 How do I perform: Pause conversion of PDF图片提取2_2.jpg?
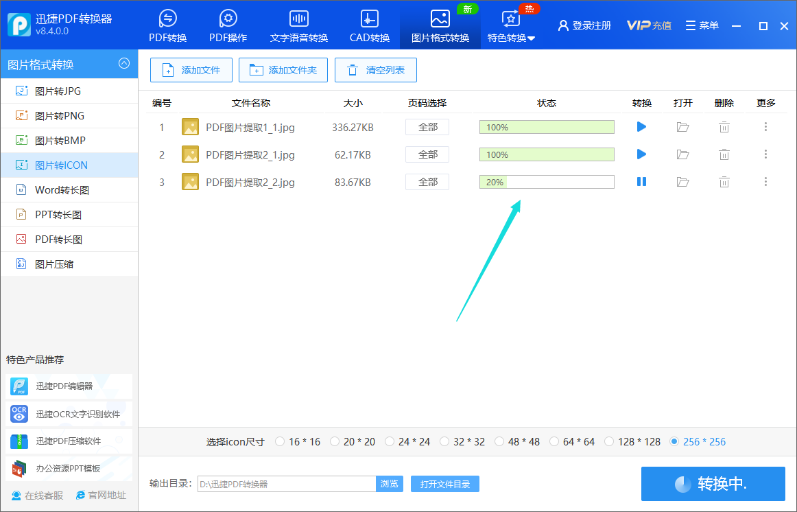(641, 181)
